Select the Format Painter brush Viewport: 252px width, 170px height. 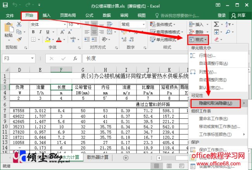click(x=19, y=39)
